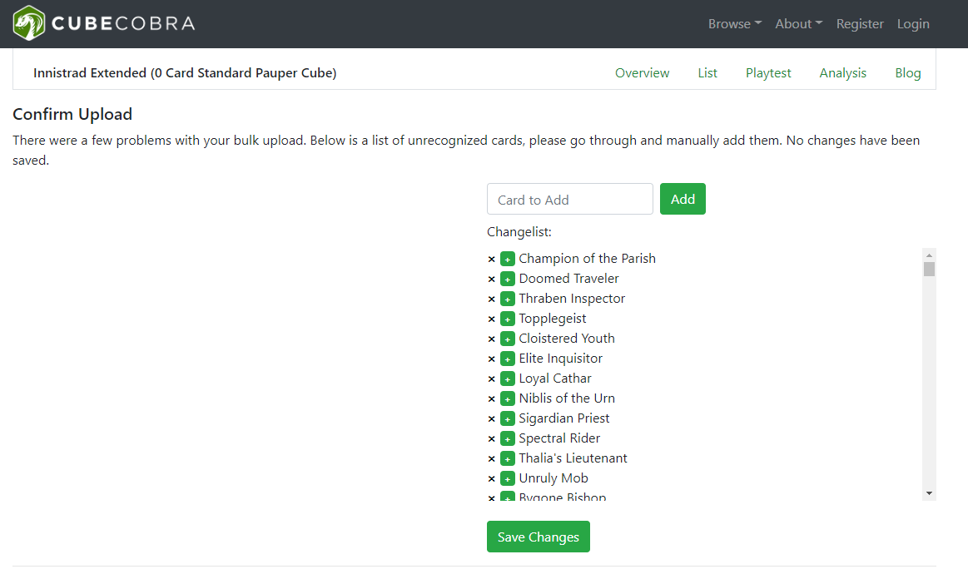The height and width of the screenshot is (579, 968).
Task: Expand the About dropdown menu
Action: (x=799, y=23)
